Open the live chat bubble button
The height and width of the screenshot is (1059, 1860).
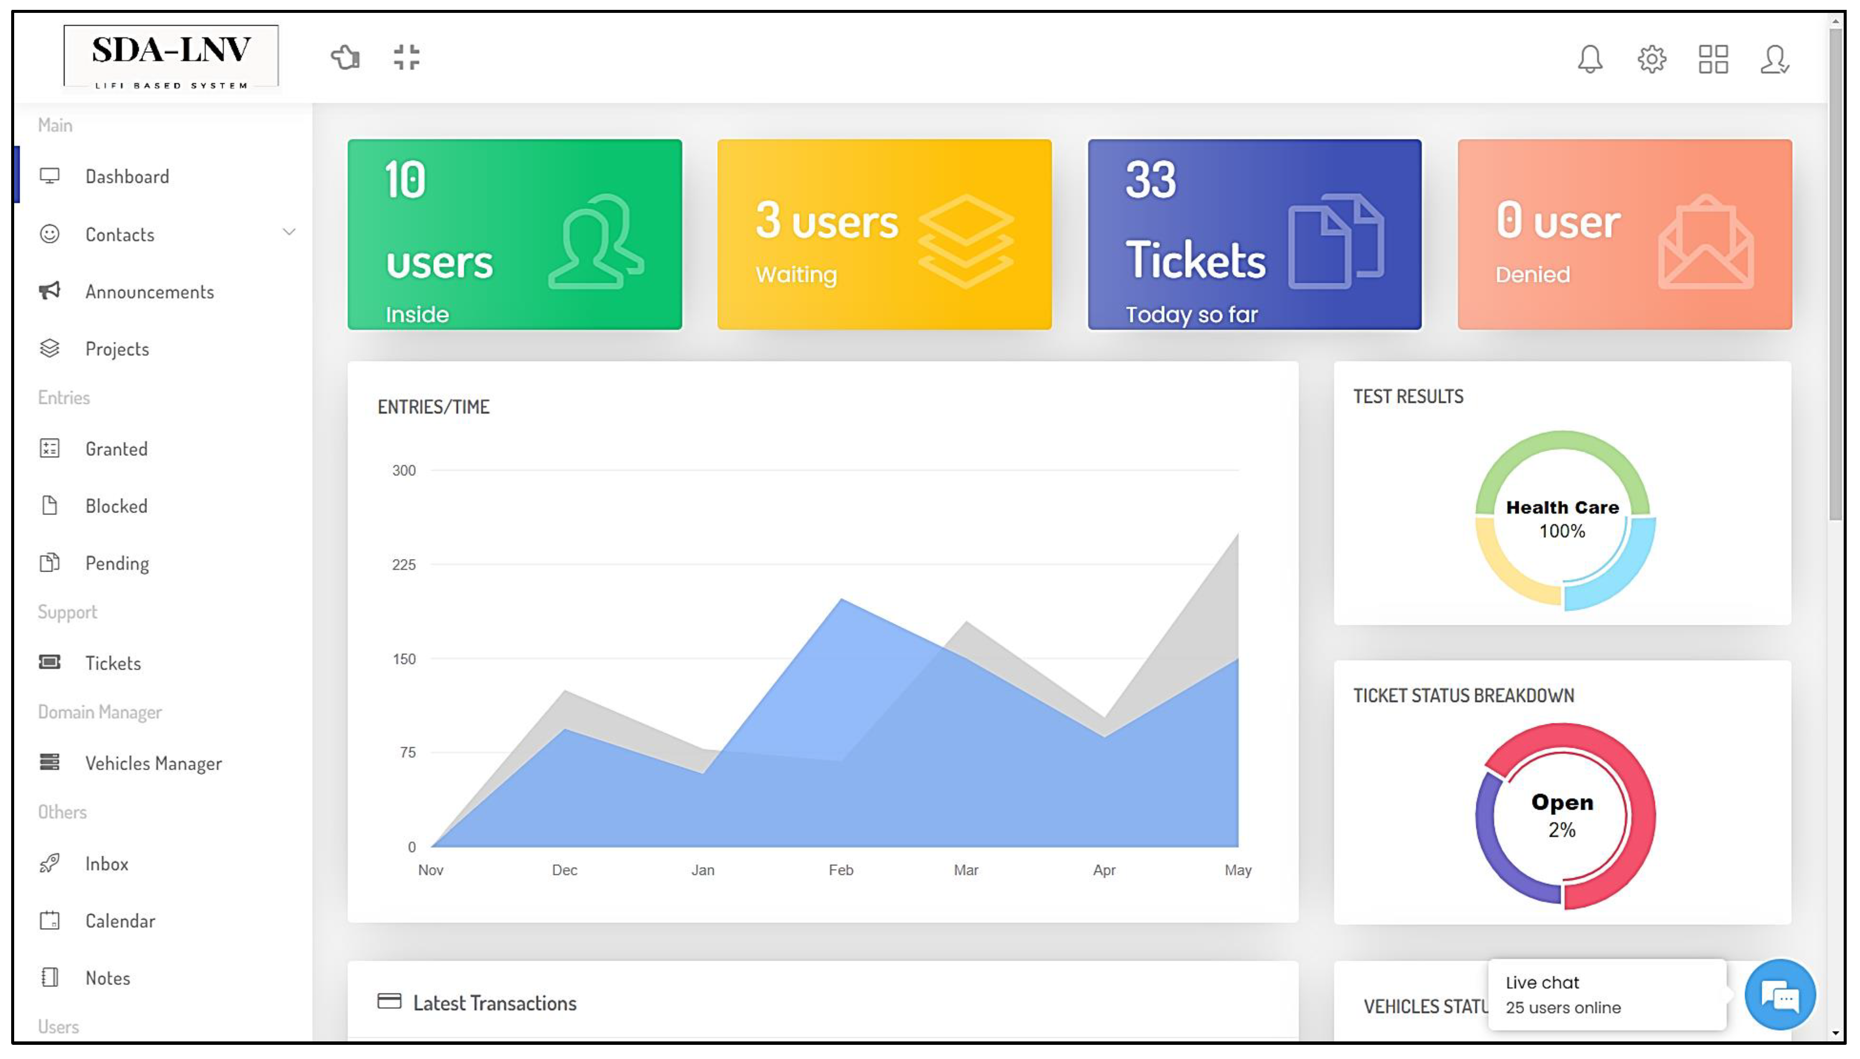[1779, 995]
